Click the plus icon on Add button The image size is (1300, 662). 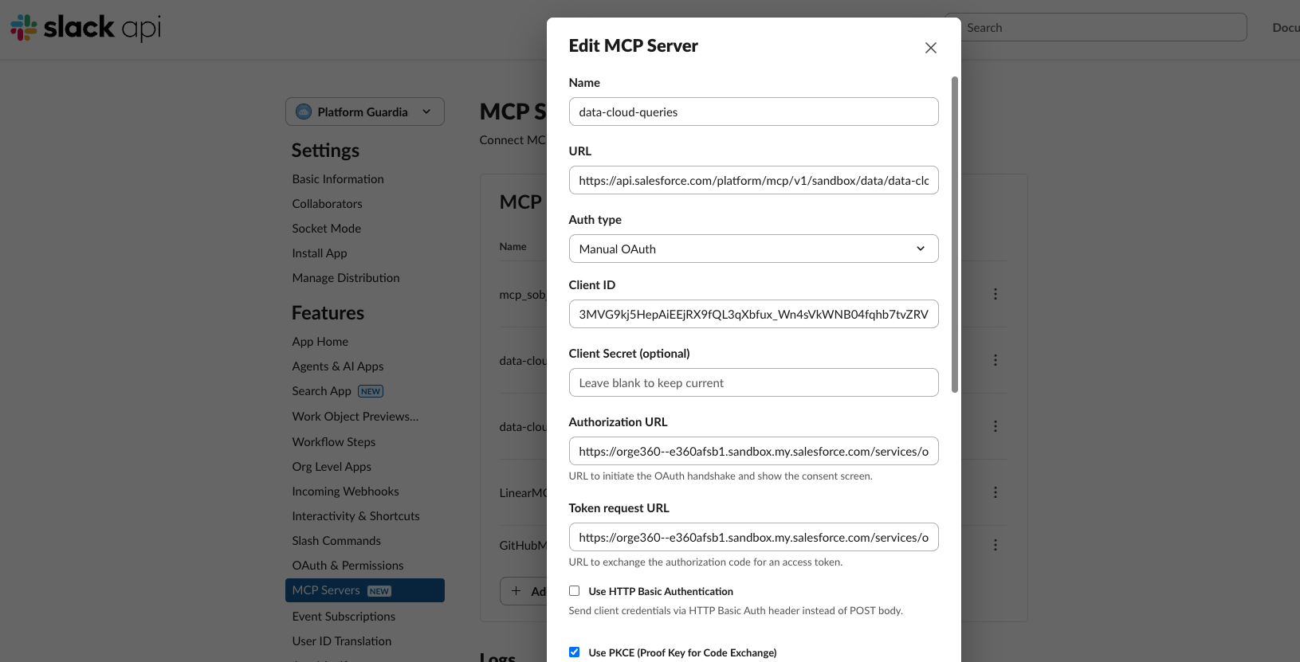point(516,591)
